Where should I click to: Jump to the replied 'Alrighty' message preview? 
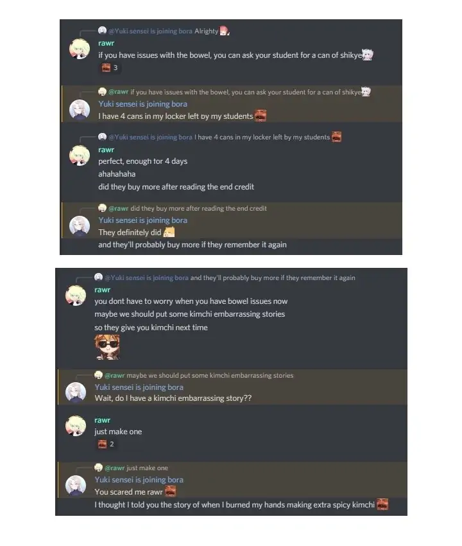(207, 31)
